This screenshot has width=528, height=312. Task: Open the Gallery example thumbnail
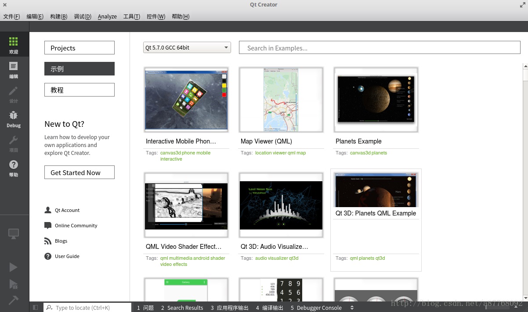click(186, 289)
